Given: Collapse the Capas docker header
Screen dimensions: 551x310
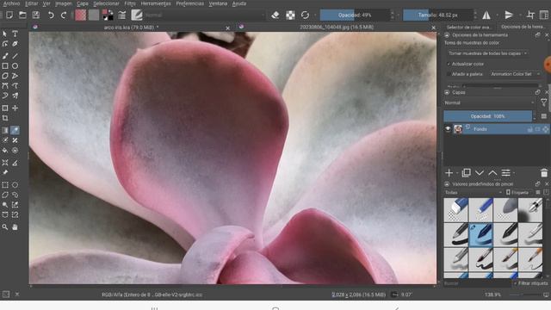Looking at the screenshot, I should 447,92.
